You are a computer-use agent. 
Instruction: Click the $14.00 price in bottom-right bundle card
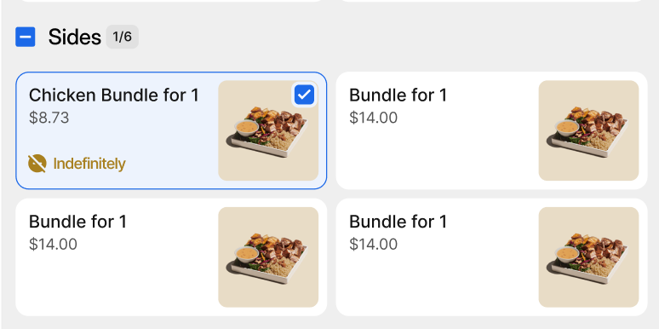373,244
